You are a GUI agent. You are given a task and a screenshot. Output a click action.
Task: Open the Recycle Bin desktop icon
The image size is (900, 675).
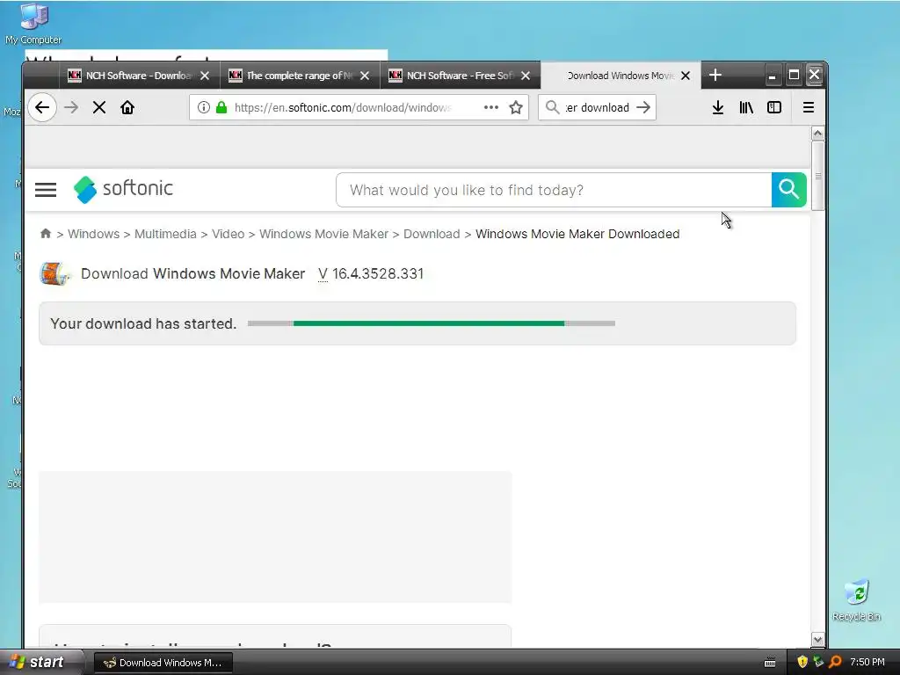(x=856, y=600)
